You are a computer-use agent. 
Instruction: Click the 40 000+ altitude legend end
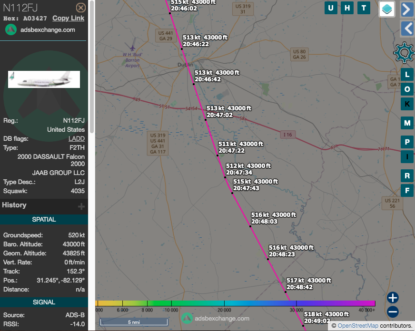366,310
